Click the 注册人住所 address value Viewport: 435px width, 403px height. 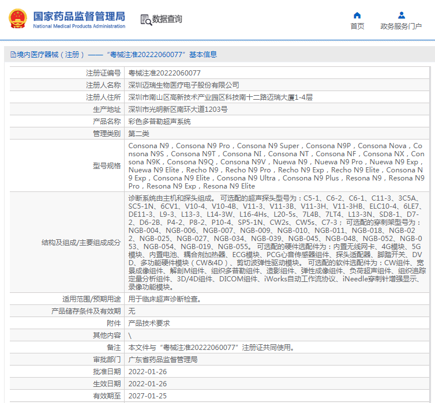pyautogui.click(x=220, y=97)
